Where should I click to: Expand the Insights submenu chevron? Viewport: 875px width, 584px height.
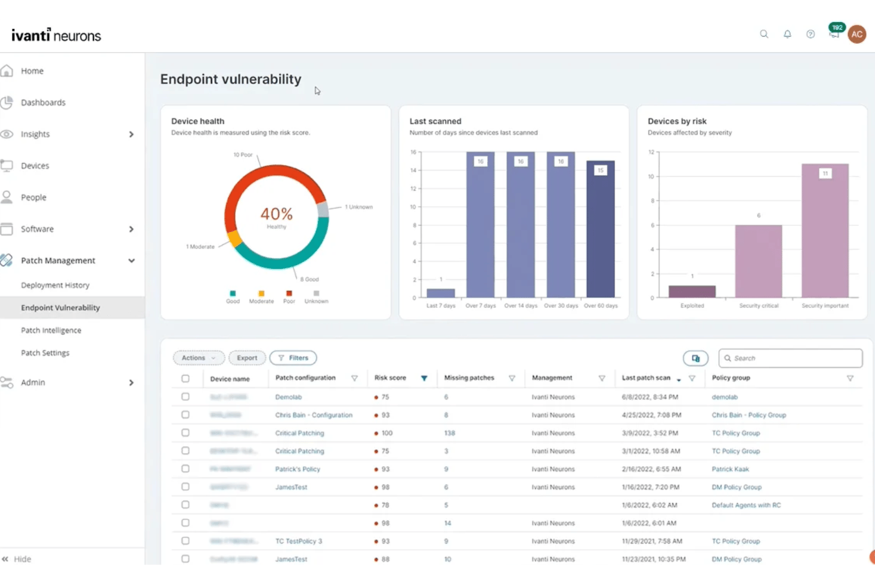(x=131, y=134)
